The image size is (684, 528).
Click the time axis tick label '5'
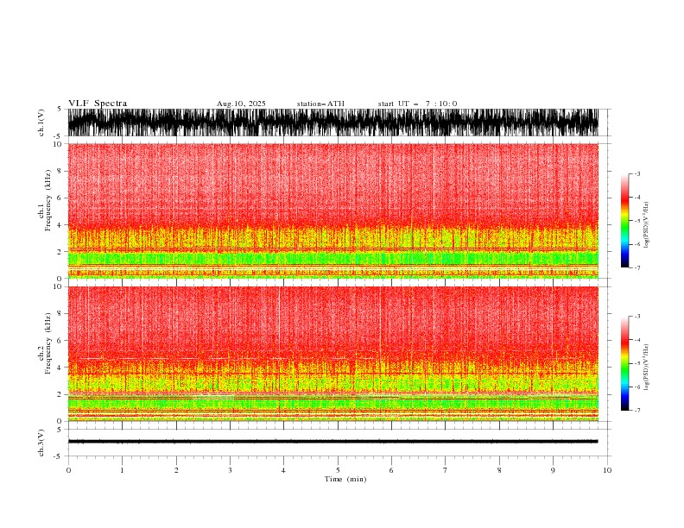click(338, 470)
